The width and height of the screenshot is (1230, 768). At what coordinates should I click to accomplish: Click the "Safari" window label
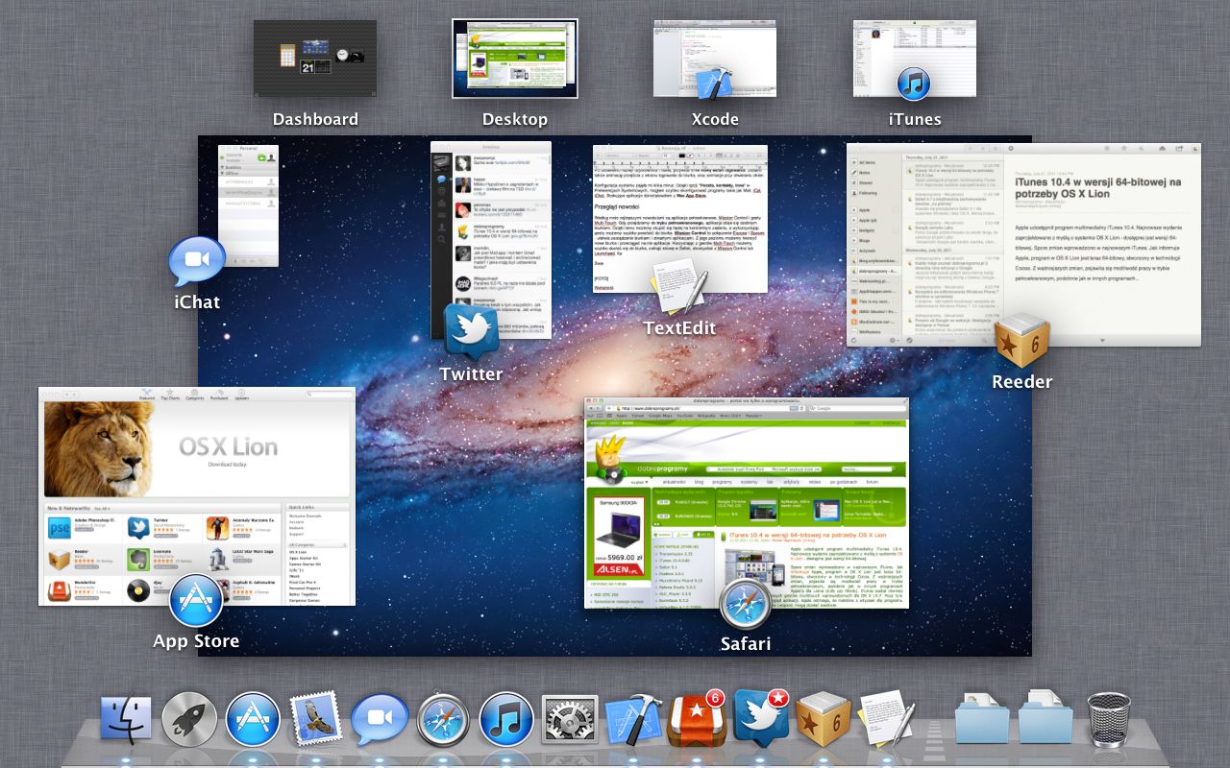click(x=746, y=643)
